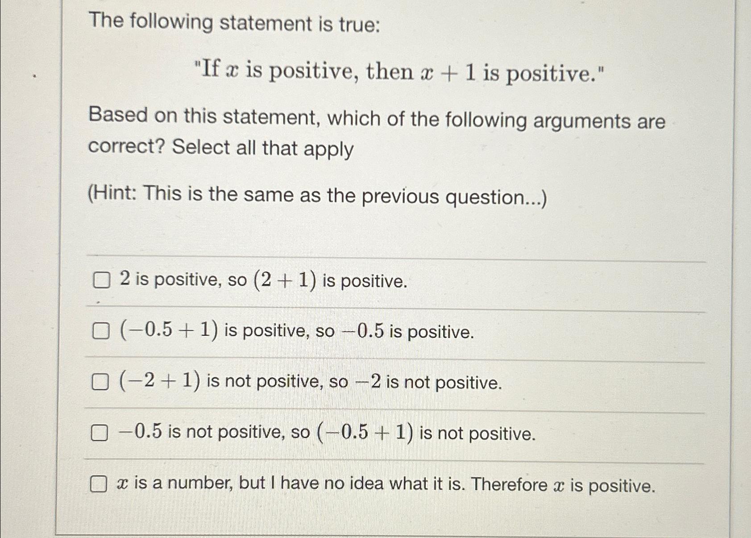The image size is (751, 538).
Task: Click the hint about the previous question
Action: (x=317, y=195)
